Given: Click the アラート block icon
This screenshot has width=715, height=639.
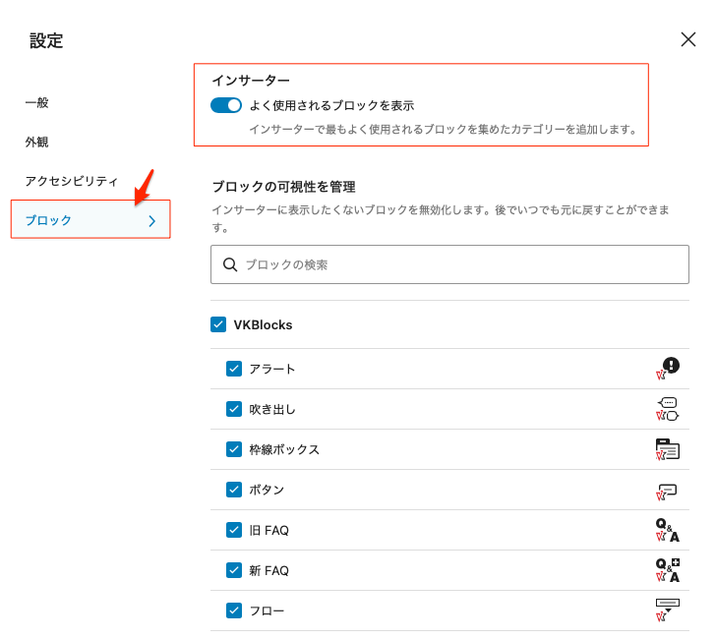Looking at the screenshot, I should [668, 369].
